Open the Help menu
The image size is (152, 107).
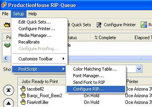[x=33, y=14]
